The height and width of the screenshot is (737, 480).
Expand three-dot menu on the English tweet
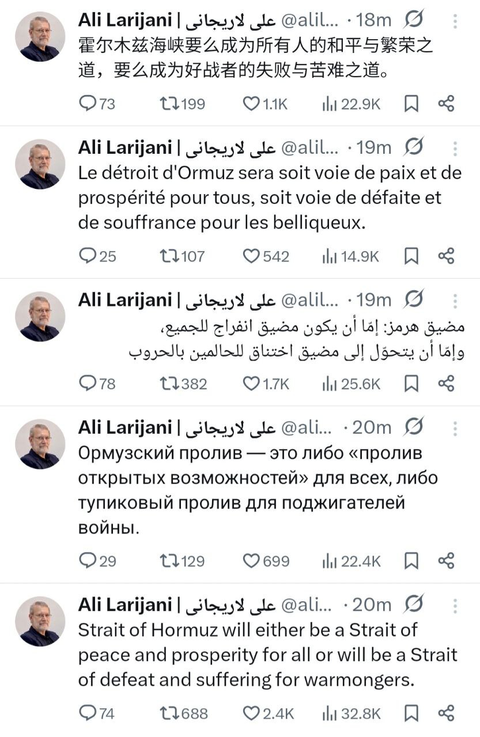(455, 605)
